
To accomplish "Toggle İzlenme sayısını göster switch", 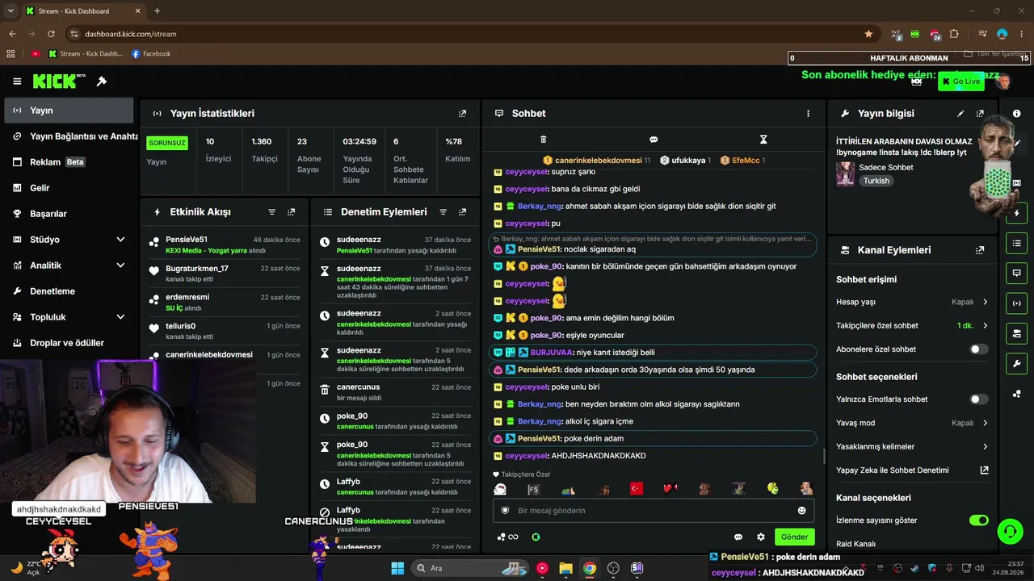I will 978,520.
